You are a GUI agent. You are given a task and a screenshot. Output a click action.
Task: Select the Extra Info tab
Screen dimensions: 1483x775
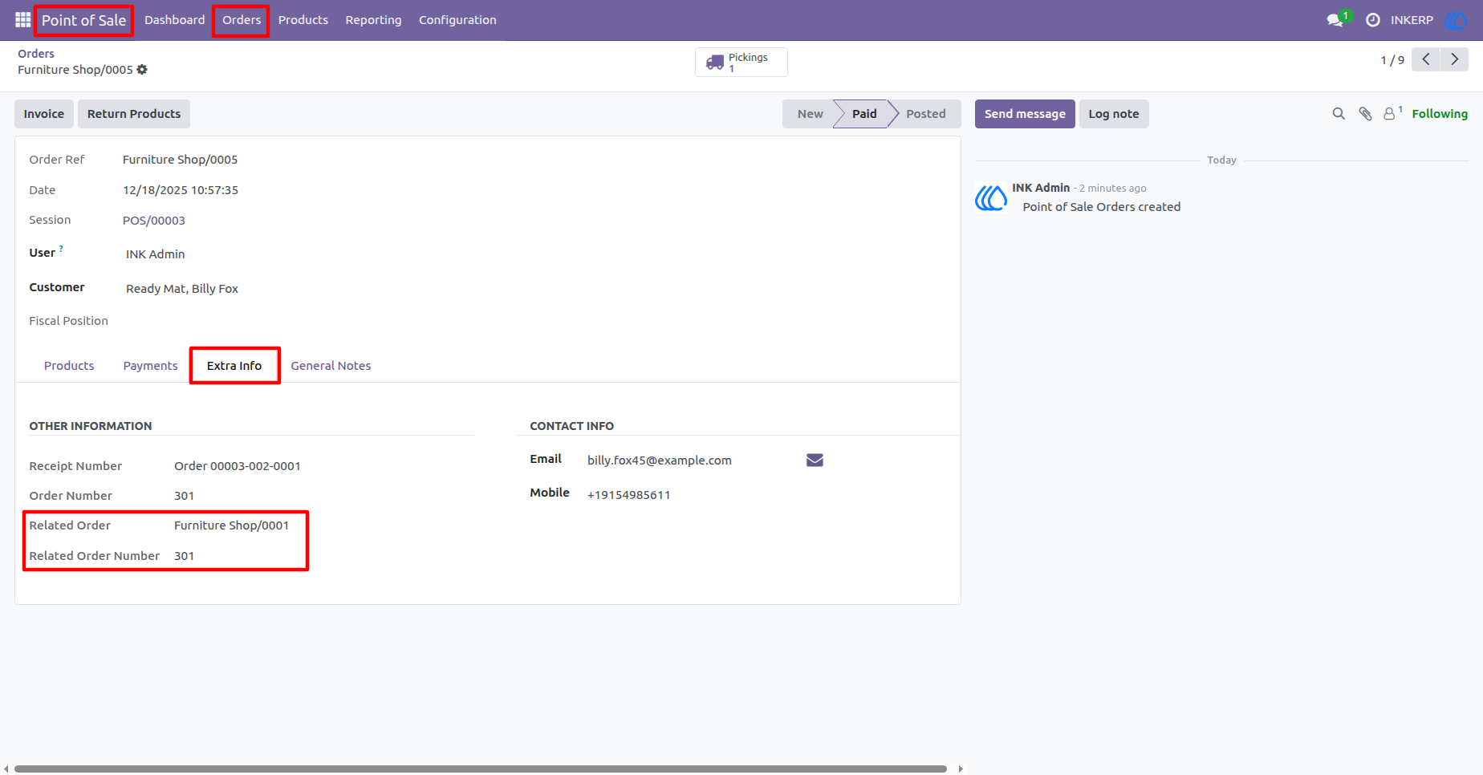234,366
